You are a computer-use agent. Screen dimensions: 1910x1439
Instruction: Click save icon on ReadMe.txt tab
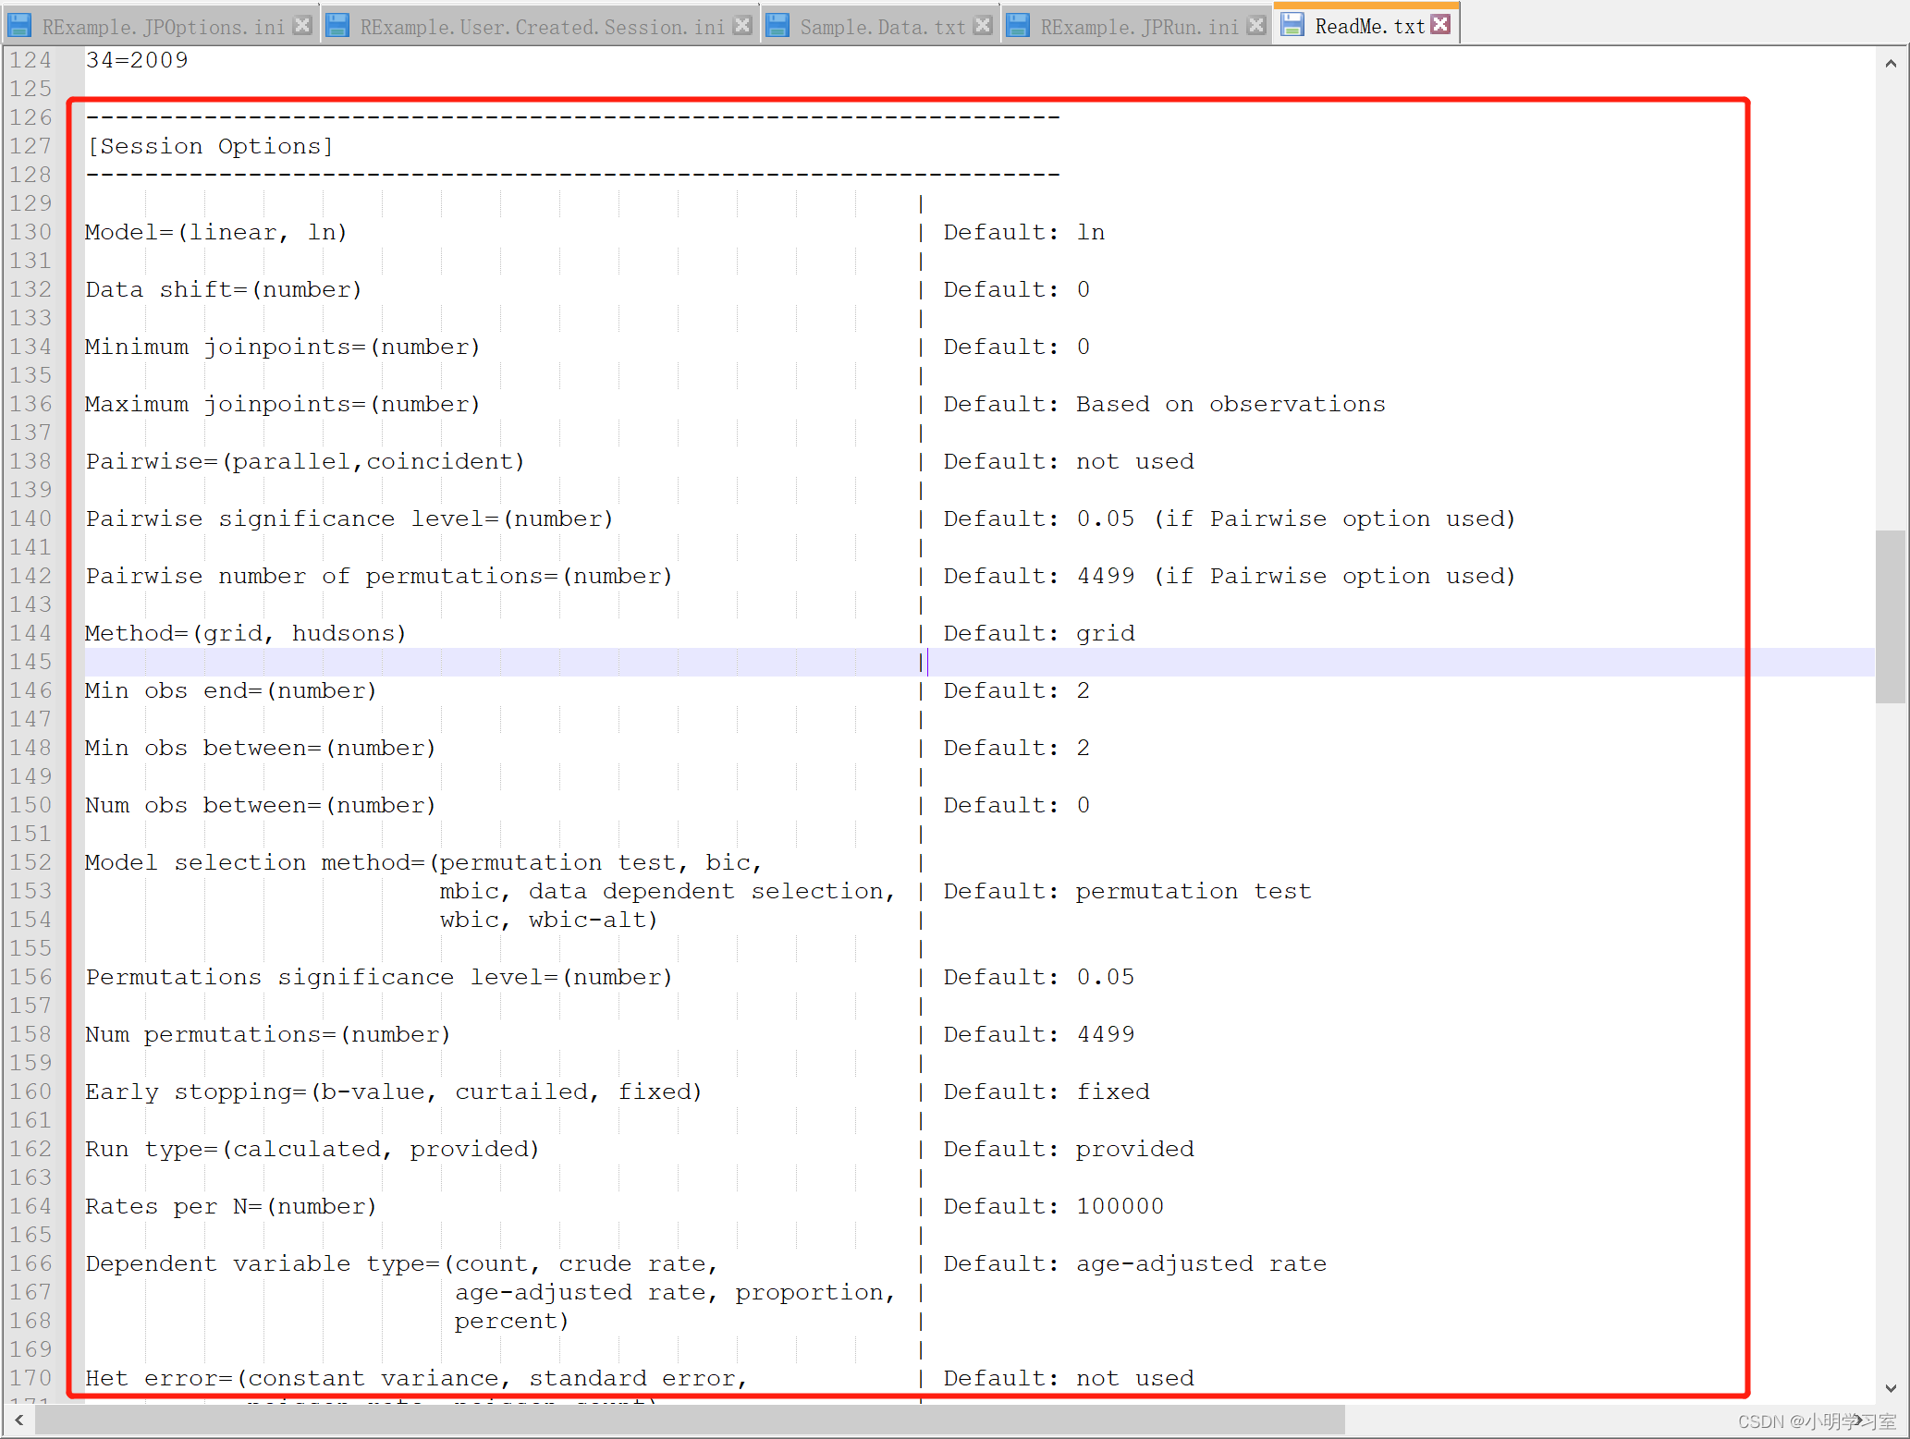[x=1292, y=25]
